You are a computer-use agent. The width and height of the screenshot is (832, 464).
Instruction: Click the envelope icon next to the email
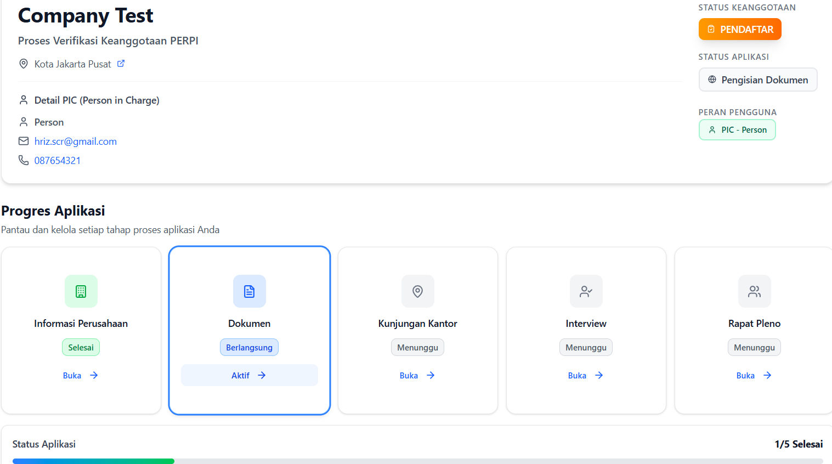click(x=24, y=142)
